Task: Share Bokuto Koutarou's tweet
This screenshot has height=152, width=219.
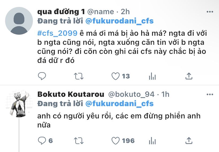Action: coord(189,141)
